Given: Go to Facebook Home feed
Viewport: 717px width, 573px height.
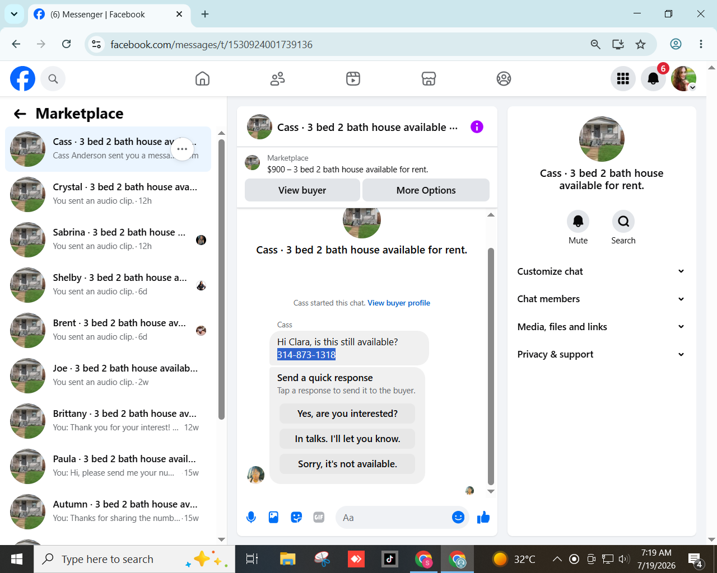Looking at the screenshot, I should 202,79.
